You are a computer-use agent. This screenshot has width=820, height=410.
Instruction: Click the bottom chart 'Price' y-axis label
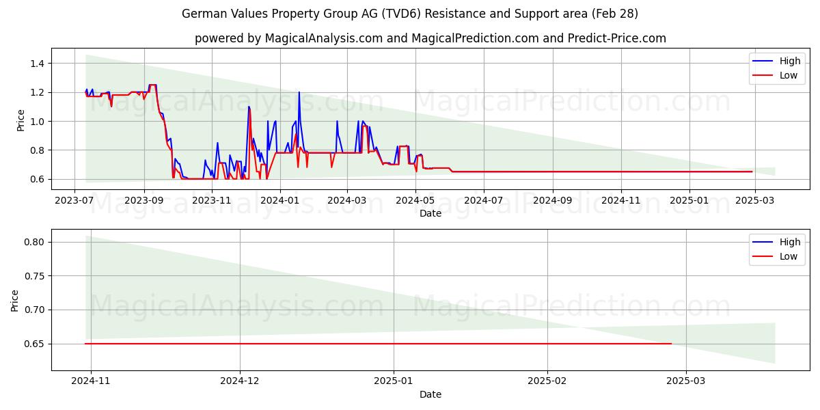(15, 300)
